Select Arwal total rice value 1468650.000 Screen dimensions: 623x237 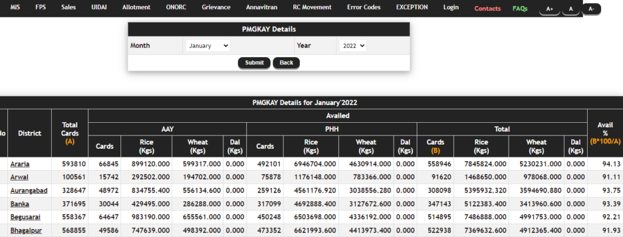click(x=485, y=177)
